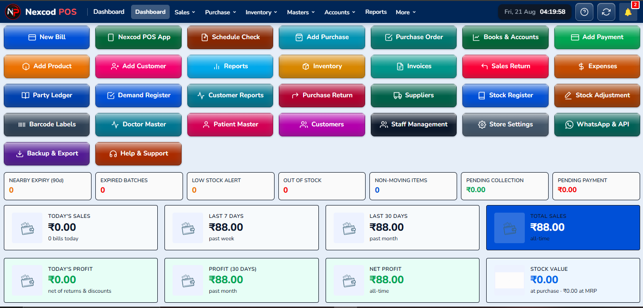Open Store Settings tile
The image size is (643, 308).
pos(505,124)
